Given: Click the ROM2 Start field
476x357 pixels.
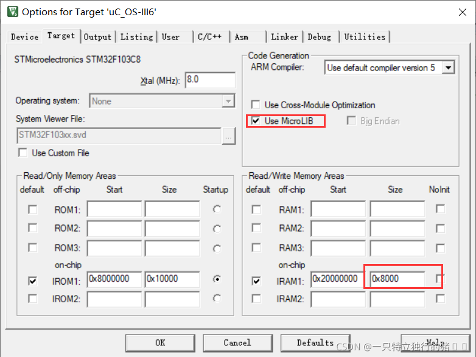Looking at the screenshot, I should tap(114, 229).
